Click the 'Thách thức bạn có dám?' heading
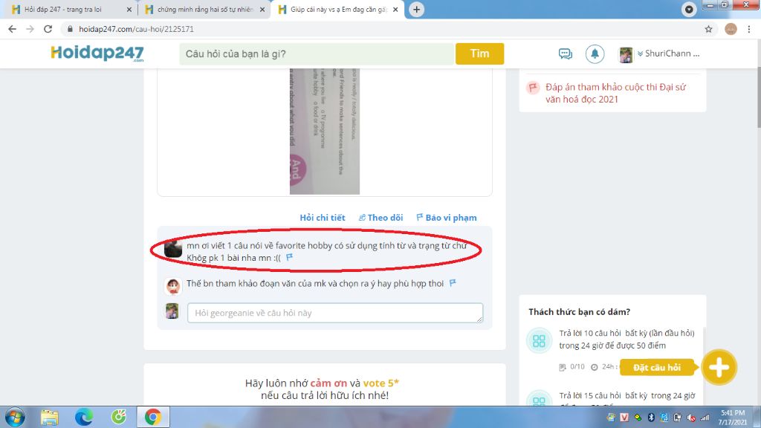The width and height of the screenshot is (761, 428). 580,312
